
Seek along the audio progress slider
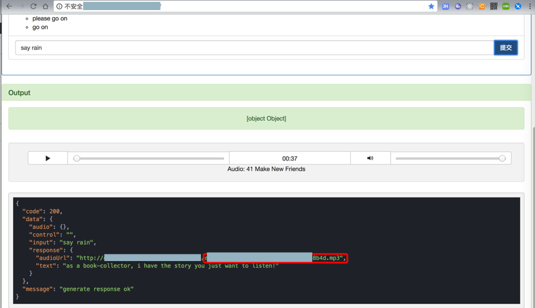149,158
